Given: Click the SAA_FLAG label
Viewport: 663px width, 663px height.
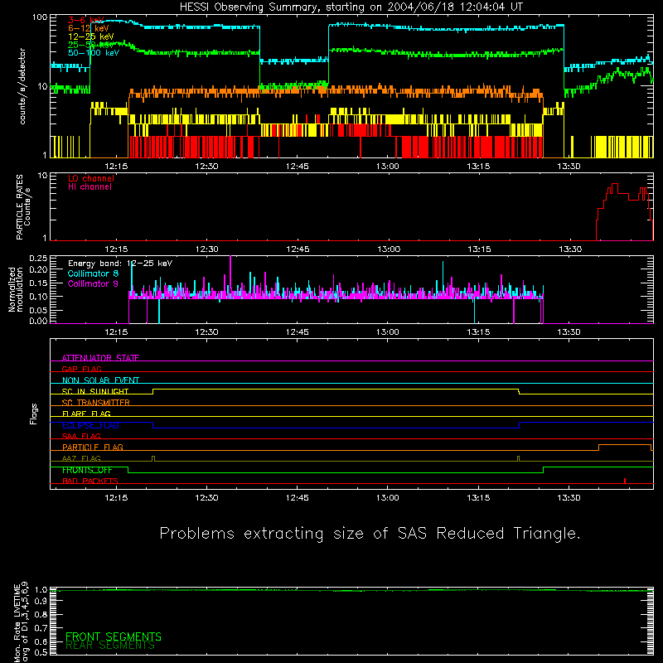Looking at the screenshot, I should pos(81,436).
